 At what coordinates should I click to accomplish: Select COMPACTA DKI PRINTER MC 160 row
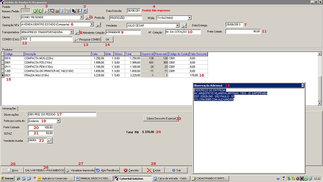click(105, 71)
